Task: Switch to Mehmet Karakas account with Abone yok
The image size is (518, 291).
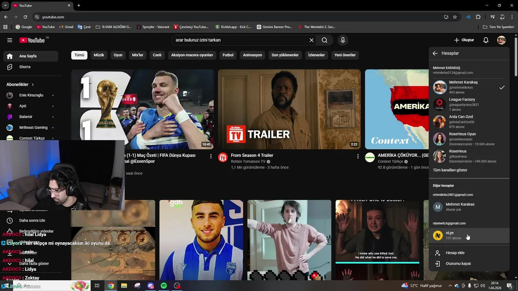Action: point(469,207)
